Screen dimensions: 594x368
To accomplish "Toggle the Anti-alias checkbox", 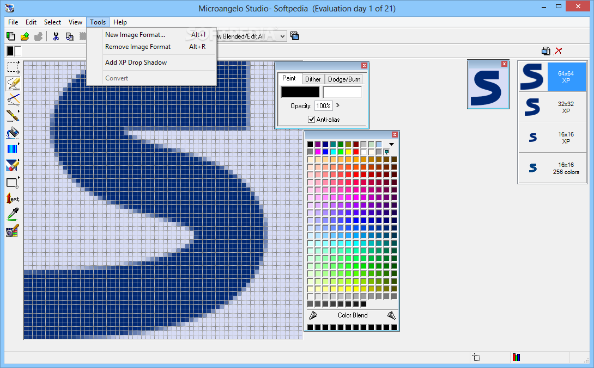I will pyautogui.click(x=311, y=120).
